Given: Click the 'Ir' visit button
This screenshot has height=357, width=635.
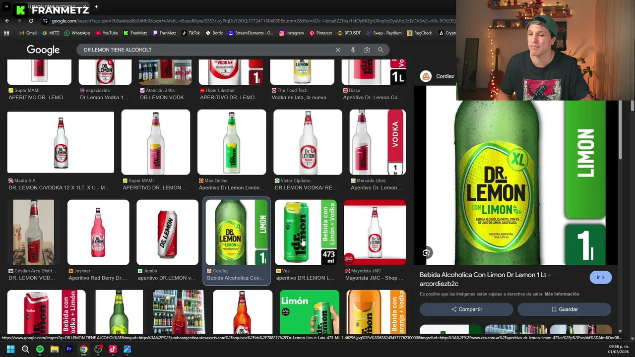Looking at the screenshot, I should 600,277.
